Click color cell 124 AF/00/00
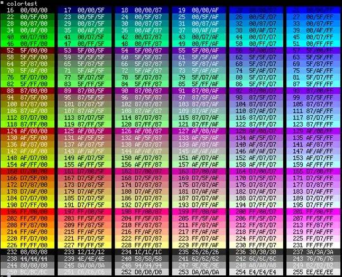 click(x=27, y=131)
